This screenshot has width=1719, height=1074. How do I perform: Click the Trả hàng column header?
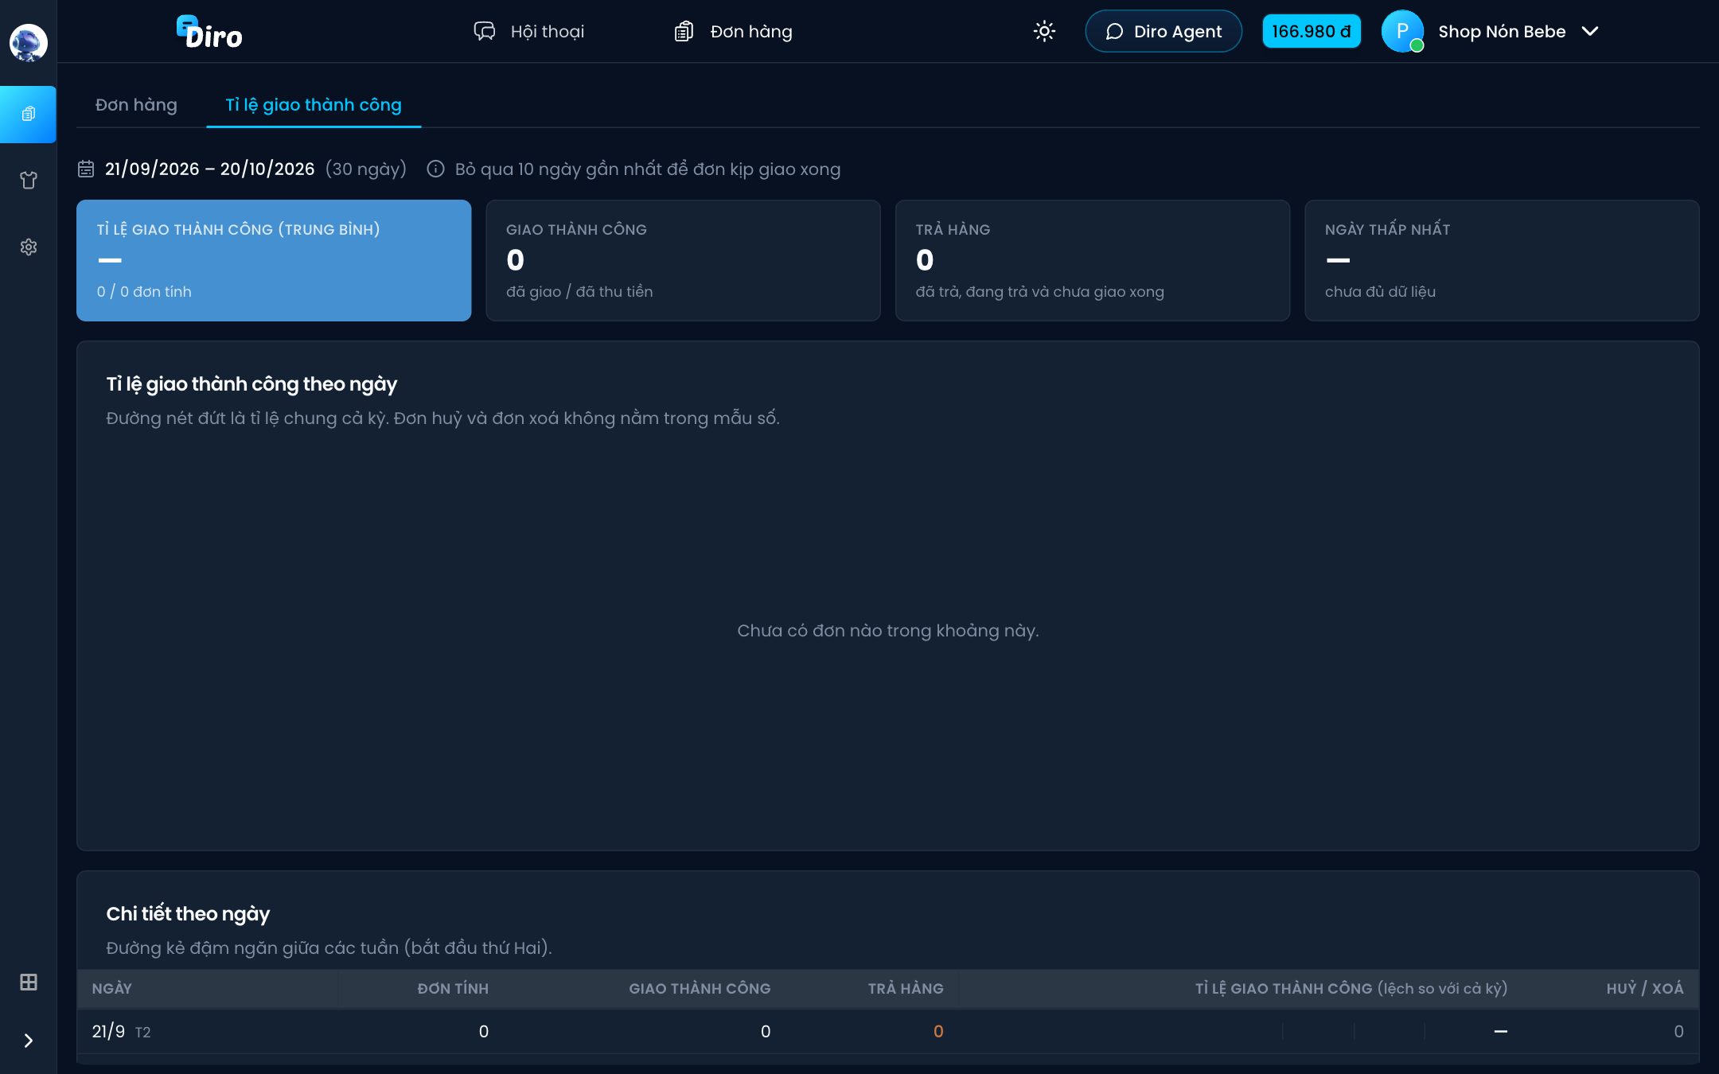point(906,988)
